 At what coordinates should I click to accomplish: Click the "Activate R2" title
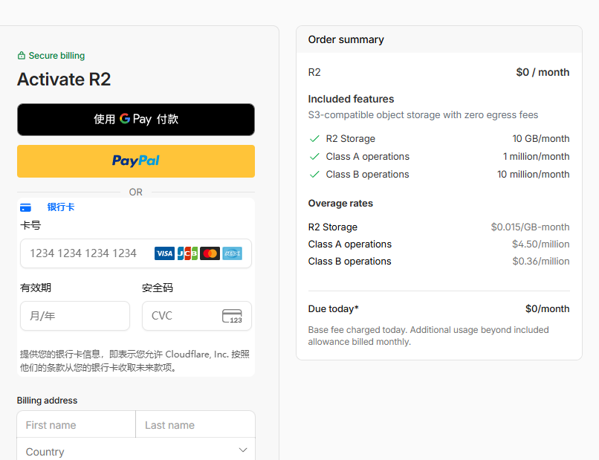tap(64, 80)
